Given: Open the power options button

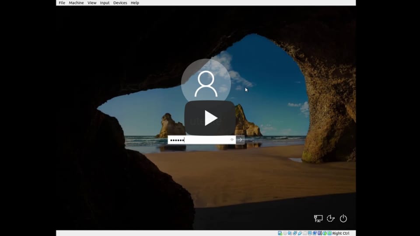Looking at the screenshot, I should click(x=343, y=219).
